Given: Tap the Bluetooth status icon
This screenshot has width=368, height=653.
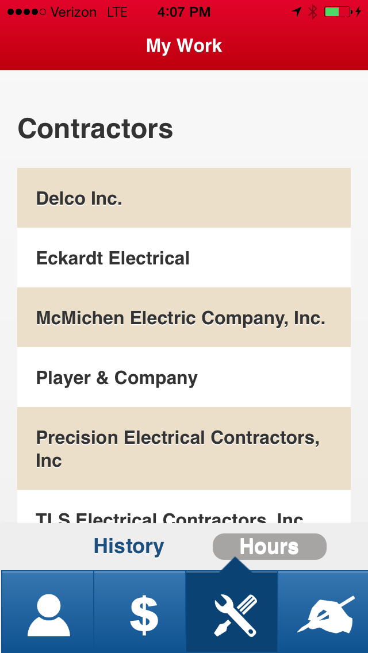Looking at the screenshot, I should 312,11.
